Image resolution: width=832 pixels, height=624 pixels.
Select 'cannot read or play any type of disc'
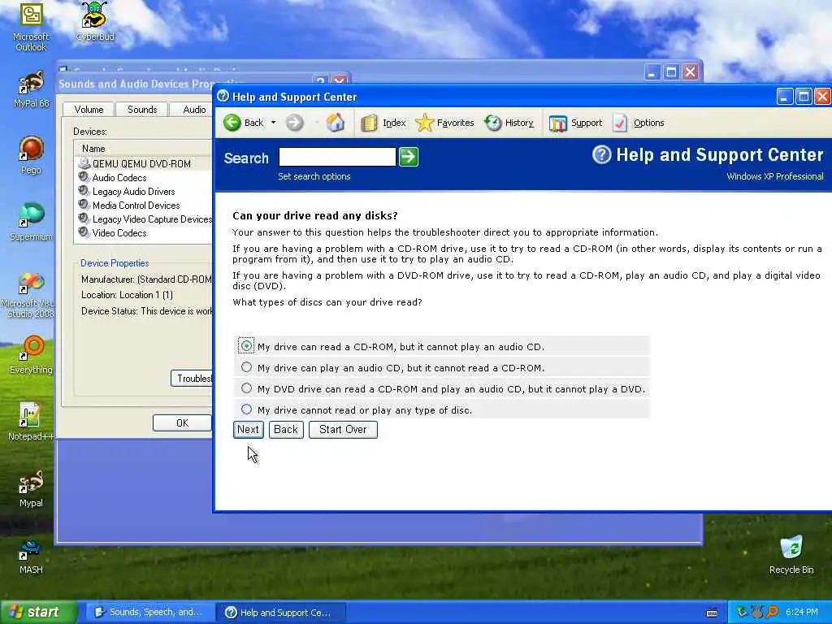(246, 409)
